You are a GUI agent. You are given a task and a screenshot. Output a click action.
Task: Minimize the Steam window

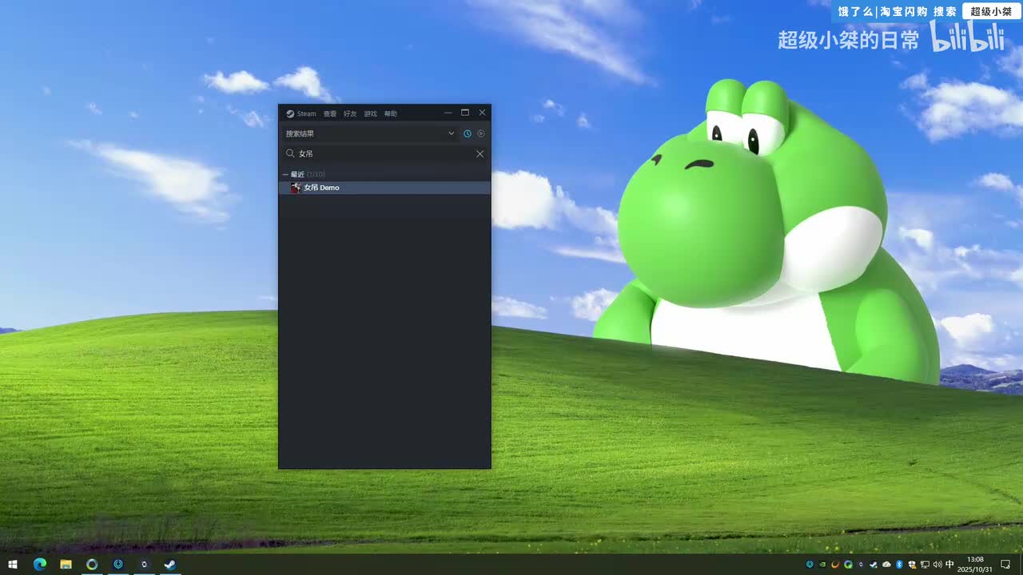pyautogui.click(x=448, y=113)
